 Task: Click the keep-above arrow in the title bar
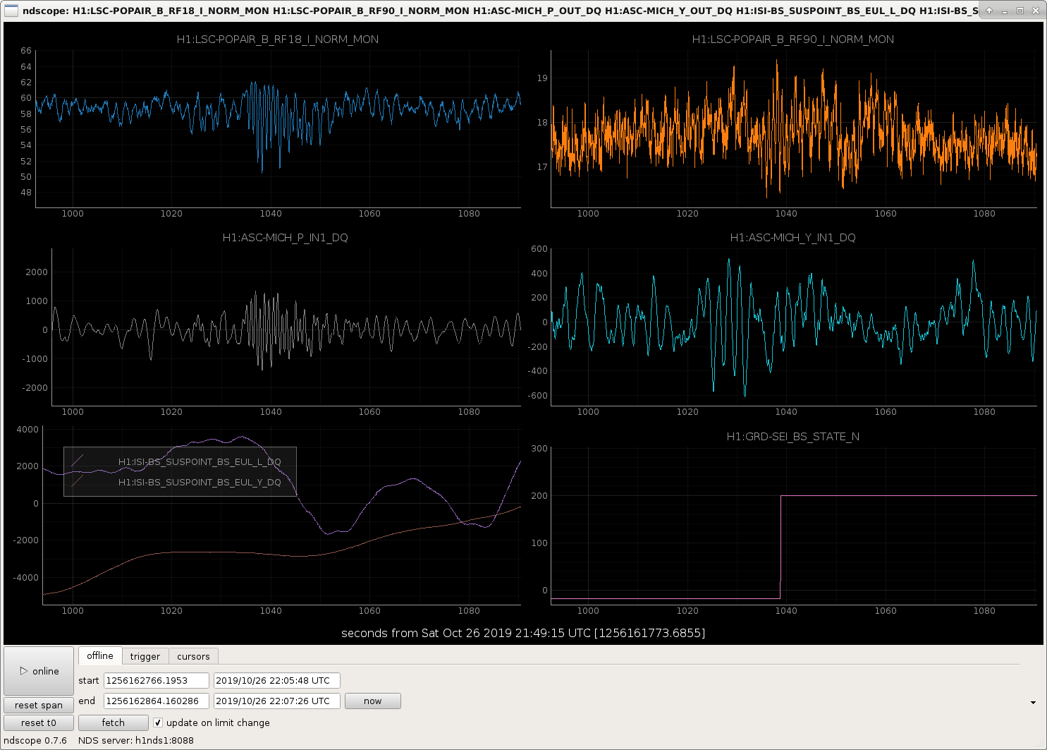[989, 11]
